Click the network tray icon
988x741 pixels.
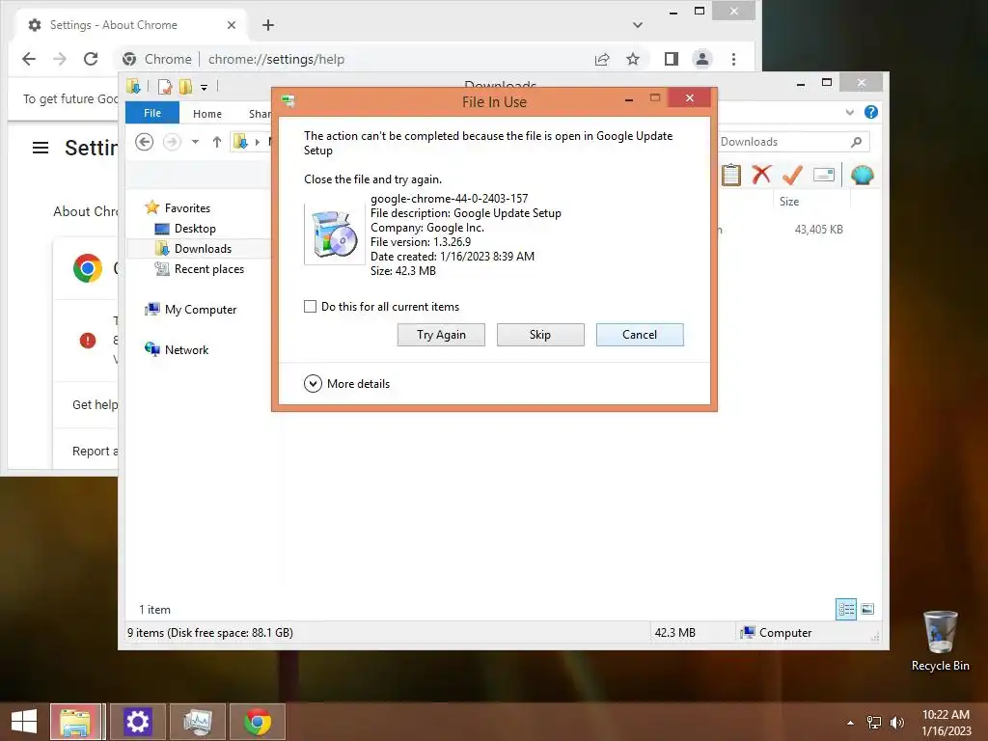[874, 723]
